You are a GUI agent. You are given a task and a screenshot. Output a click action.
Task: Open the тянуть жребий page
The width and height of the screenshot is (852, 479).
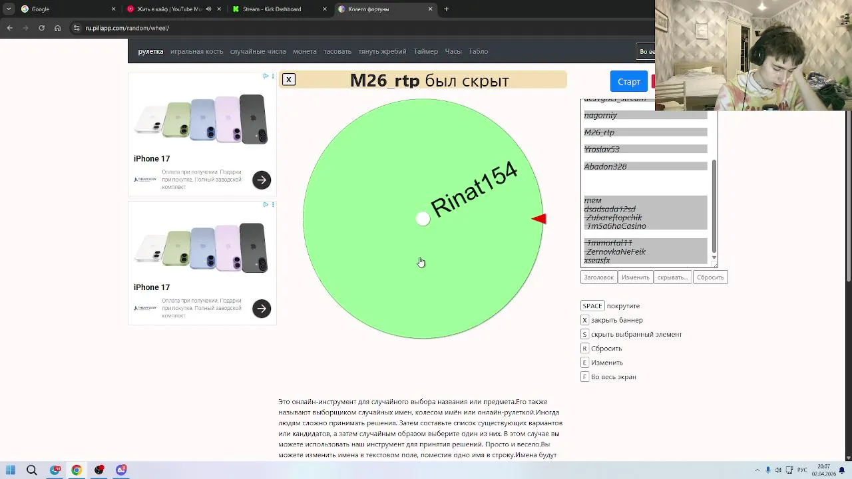[x=382, y=51]
